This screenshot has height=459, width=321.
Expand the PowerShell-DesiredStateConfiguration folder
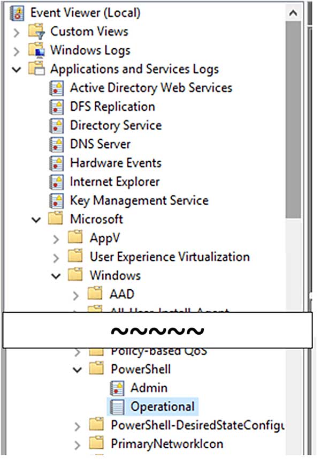(77, 426)
